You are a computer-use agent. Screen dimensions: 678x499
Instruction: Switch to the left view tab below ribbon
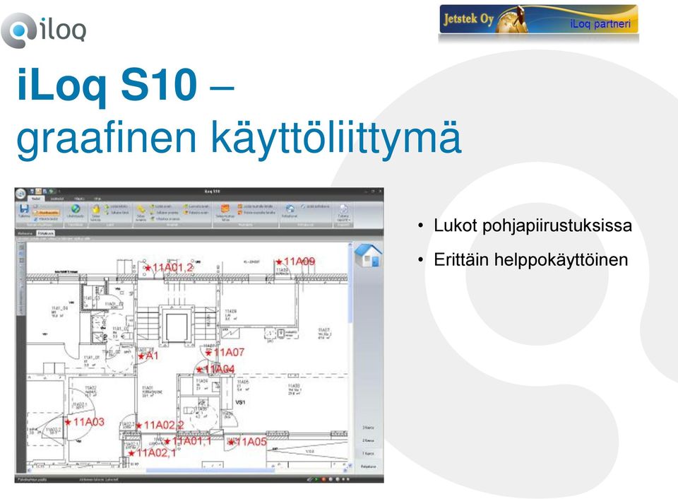coord(25,233)
